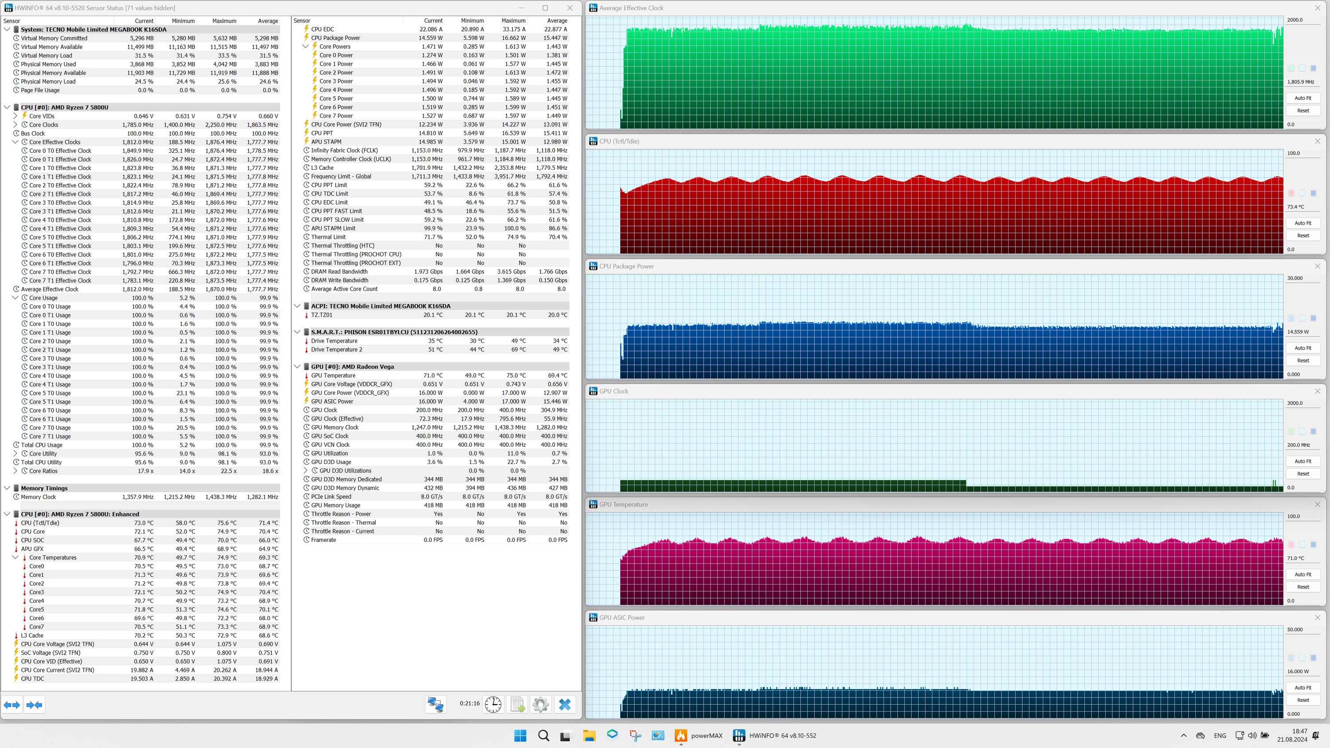The image size is (1330, 748).
Task: Click the 30.000 max value field of CPU Package Power
Action: click(x=1302, y=278)
